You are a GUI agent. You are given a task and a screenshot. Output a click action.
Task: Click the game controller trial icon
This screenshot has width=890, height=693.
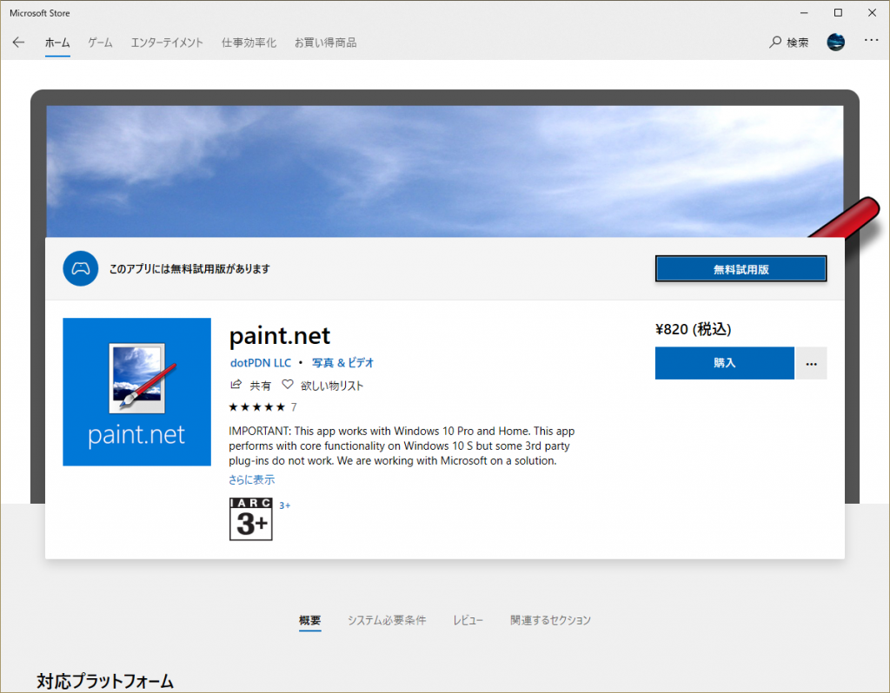pyautogui.click(x=80, y=268)
